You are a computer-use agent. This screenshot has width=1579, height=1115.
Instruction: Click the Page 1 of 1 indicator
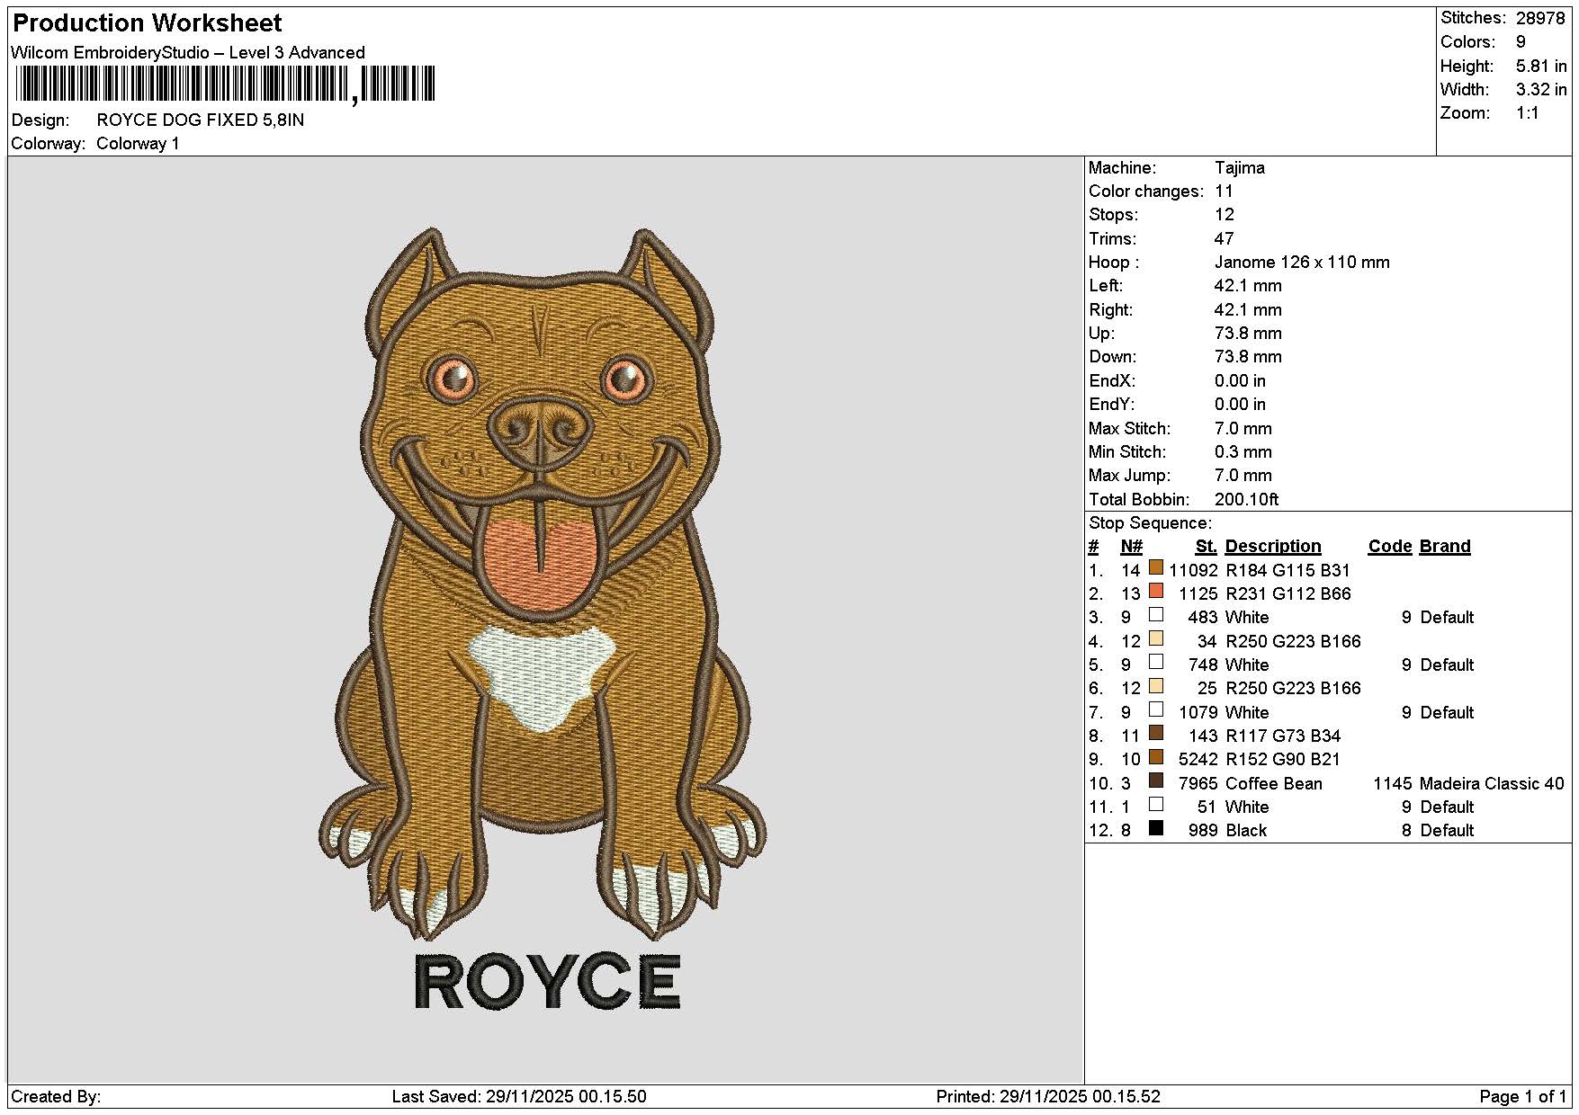pos(1523,1097)
